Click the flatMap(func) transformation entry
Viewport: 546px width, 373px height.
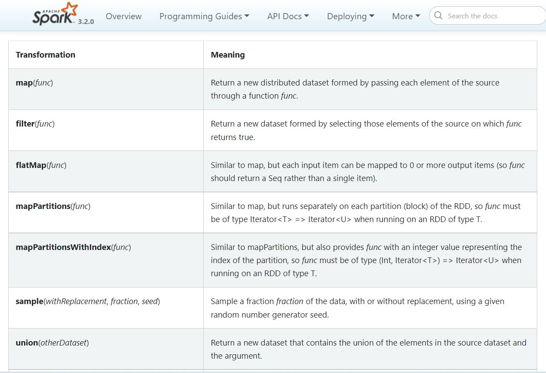click(41, 165)
